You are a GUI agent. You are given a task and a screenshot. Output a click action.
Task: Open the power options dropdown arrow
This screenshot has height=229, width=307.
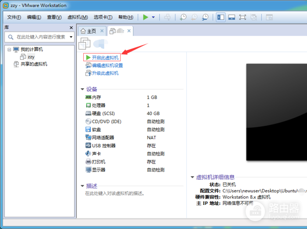153,17
